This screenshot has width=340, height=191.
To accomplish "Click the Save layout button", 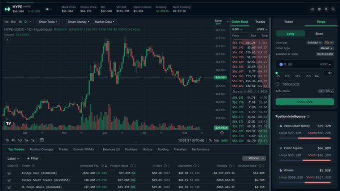I will pyautogui.click(x=218, y=21).
